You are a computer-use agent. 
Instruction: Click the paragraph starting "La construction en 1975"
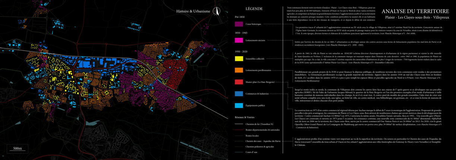point(368,119)
